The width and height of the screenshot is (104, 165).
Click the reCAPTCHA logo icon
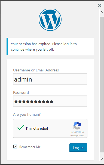77,126
